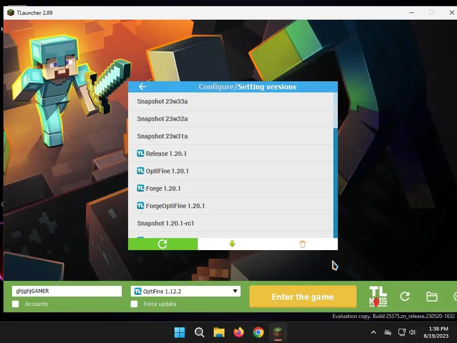Minimize the TLauncher window
This screenshot has width=457, height=343.
point(411,13)
